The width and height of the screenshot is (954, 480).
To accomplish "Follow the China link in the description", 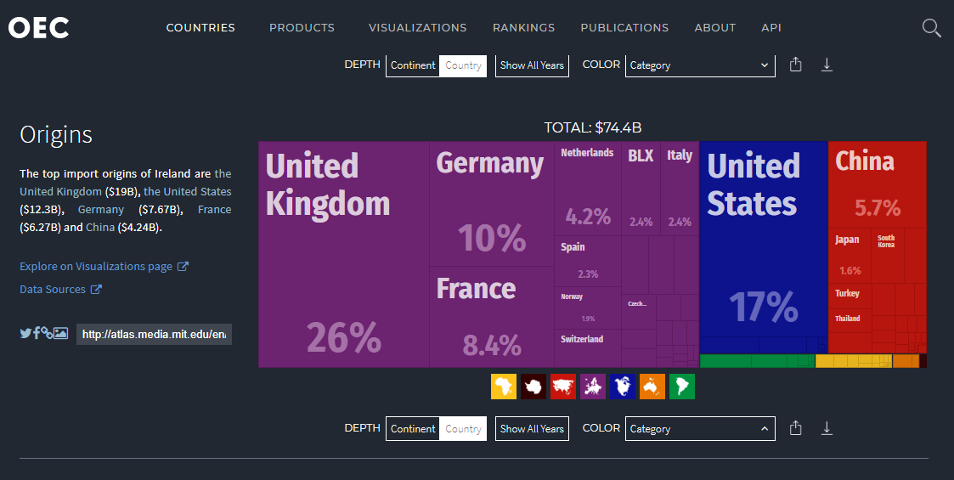I will click(x=99, y=227).
